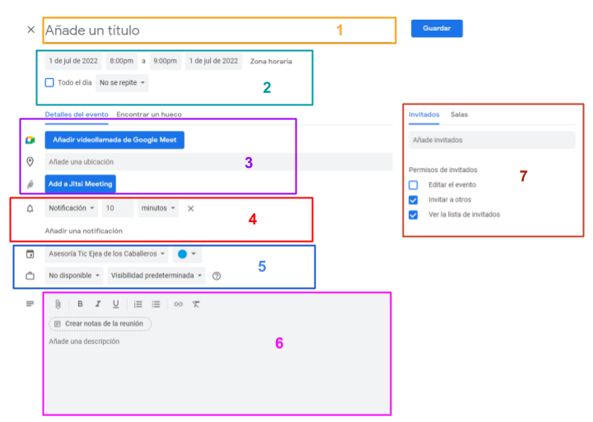Open the minutos unit dropdown
The height and width of the screenshot is (422, 593).
158,208
